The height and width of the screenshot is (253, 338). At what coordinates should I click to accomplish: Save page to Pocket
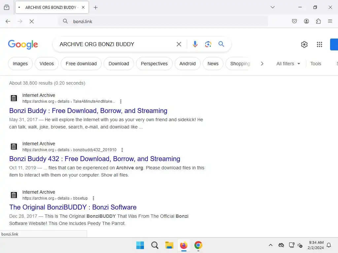294,21
